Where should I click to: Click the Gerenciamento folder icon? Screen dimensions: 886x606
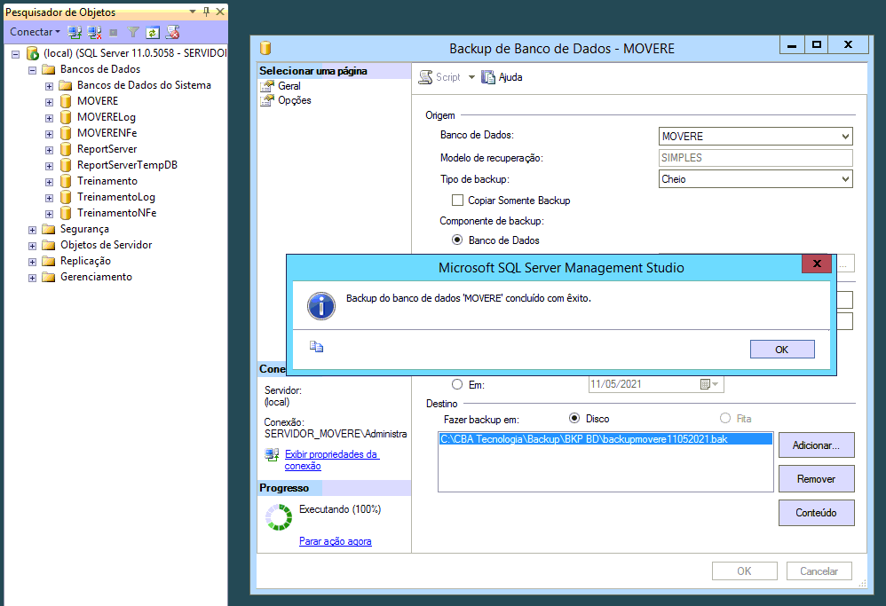[49, 277]
